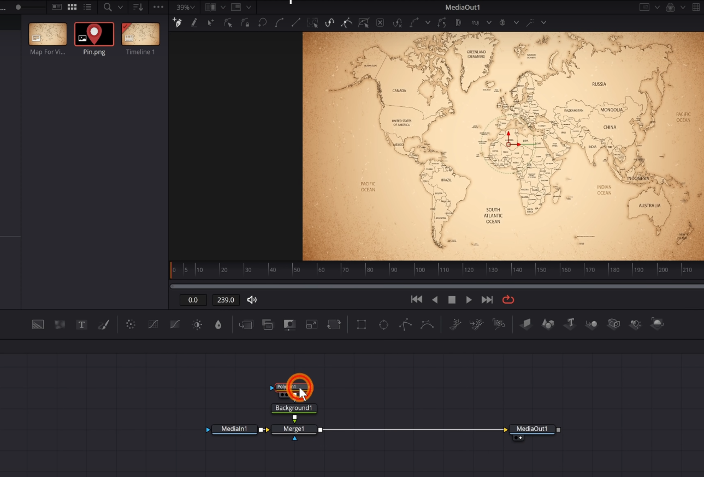704x477 pixels.
Task: Open viewer zoom 39% dropdown
Action: click(186, 7)
